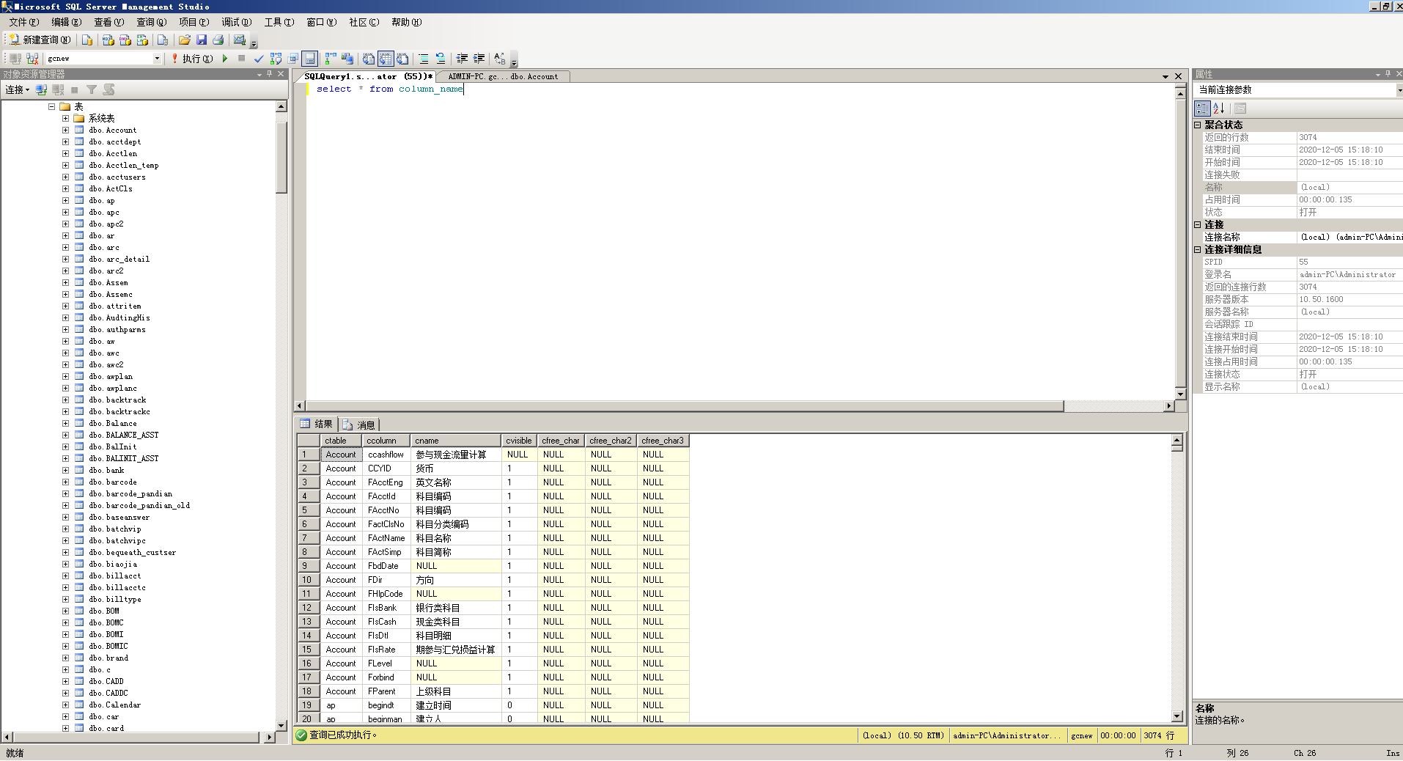Click the Comment out selected lines icon
This screenshot has height=761, width=1403.
point(424,59)
